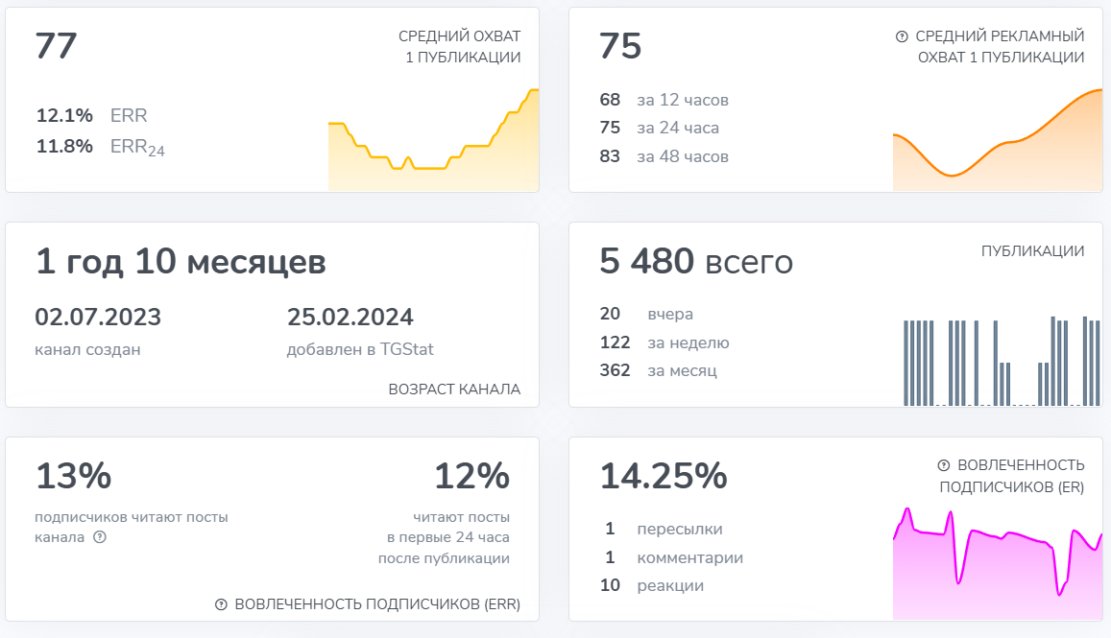Click question icon after 'подписчиков читают посты канала'
1111x638 pixels.
tap(100, 536)
